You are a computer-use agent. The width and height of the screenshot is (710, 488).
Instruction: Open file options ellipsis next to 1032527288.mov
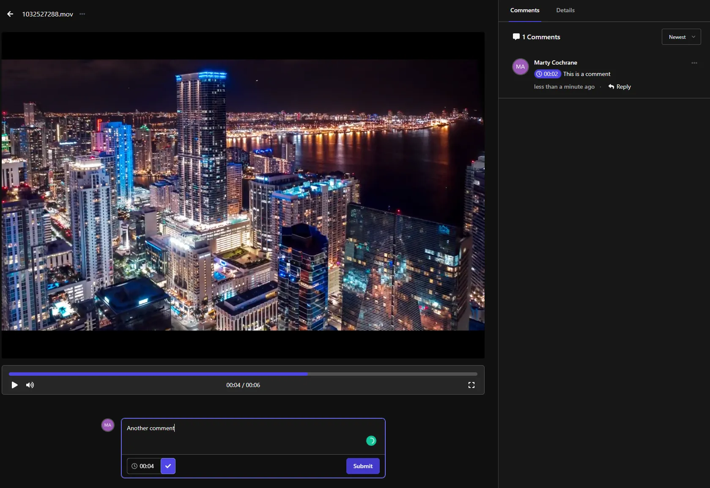82,14
